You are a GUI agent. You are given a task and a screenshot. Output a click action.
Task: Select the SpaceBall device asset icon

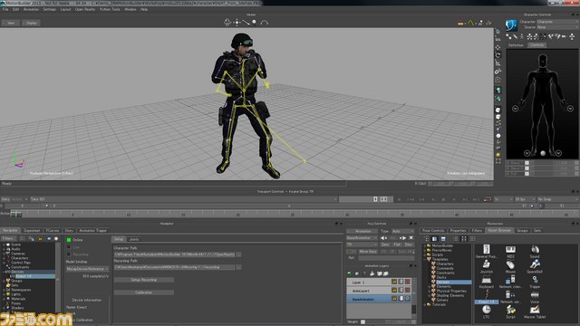click(x=535, y=264)
